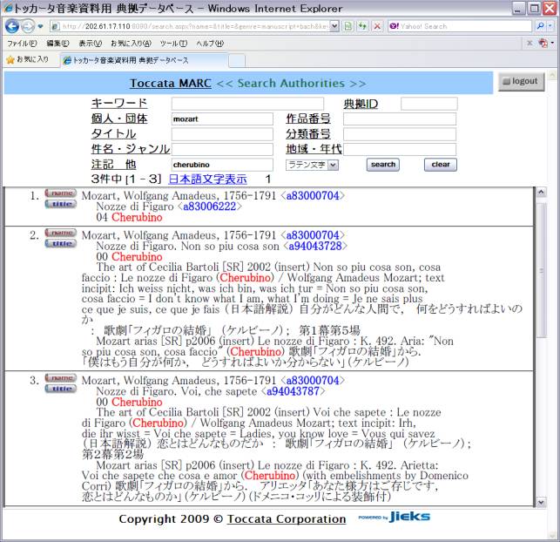Image resolution: width=560 pixels, height=542 pixels.
Task: Go back with the browser Back arrow
Action: pos(12,26)
